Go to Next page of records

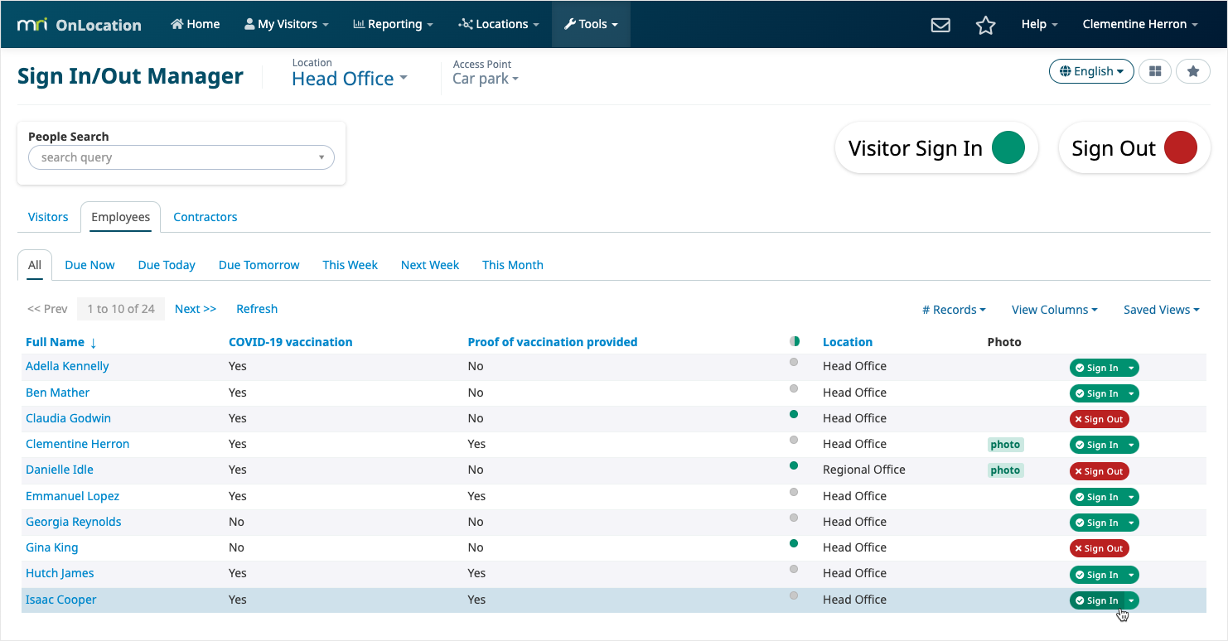pos(196,309)
